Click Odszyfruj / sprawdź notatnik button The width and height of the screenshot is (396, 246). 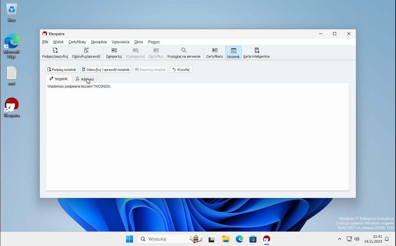pos(106,70)
